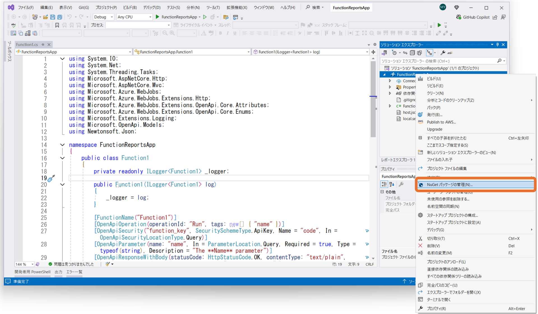Viewport: 538px width, 314px height.
Task: Click the Collapse All icon in Solution Explorer
Action: pos(412,53)
